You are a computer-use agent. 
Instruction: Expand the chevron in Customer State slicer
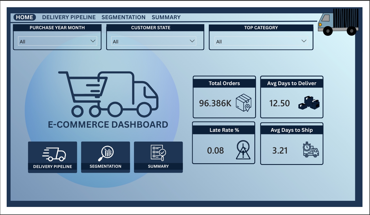point(192,41)
